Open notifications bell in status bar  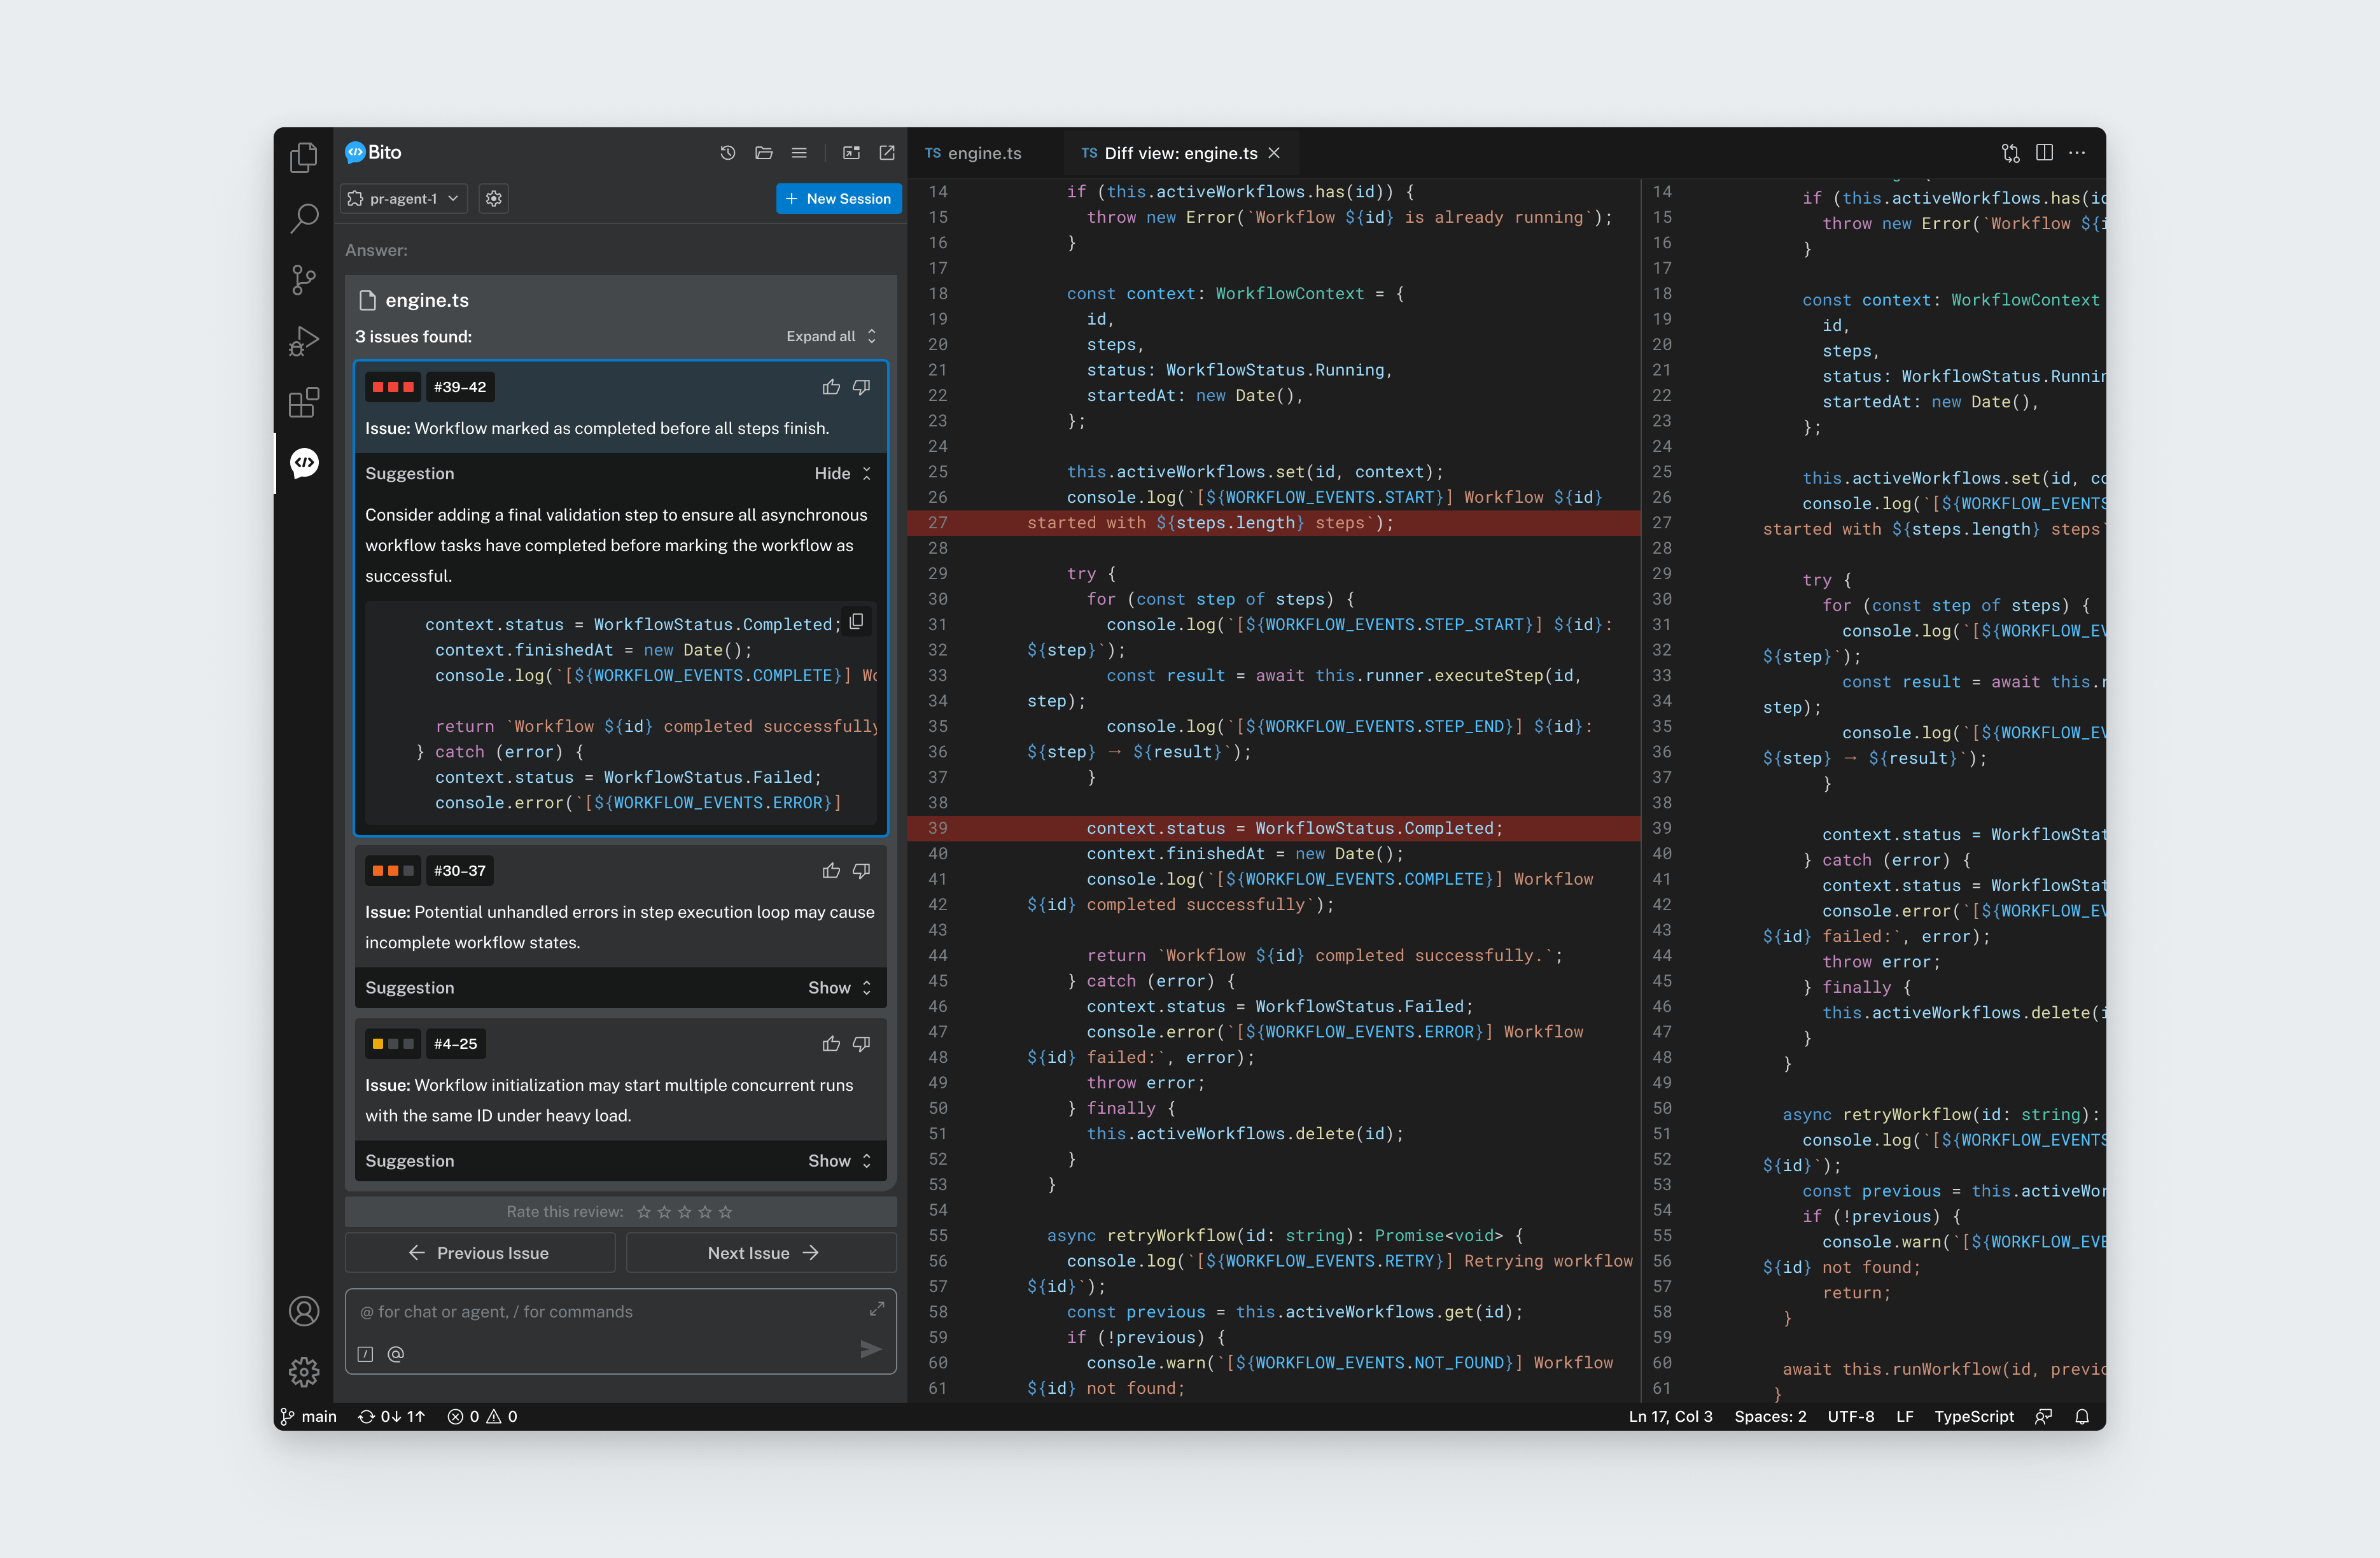(2082, 1417)
